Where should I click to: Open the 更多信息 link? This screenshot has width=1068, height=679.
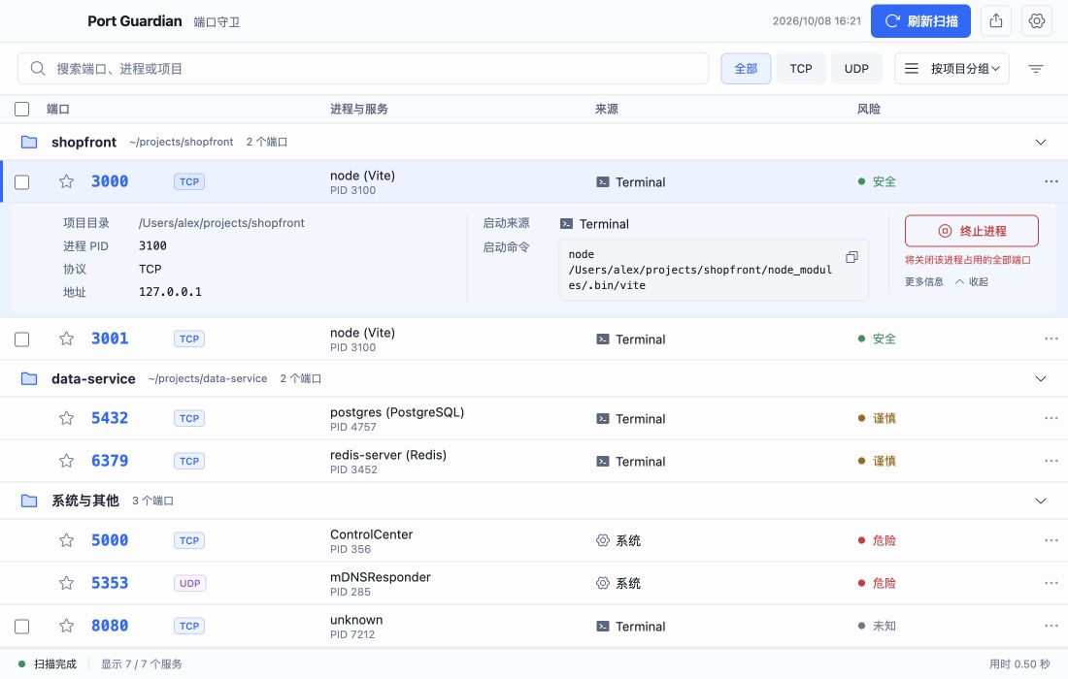pyautogui.click(x=924, y=281)
